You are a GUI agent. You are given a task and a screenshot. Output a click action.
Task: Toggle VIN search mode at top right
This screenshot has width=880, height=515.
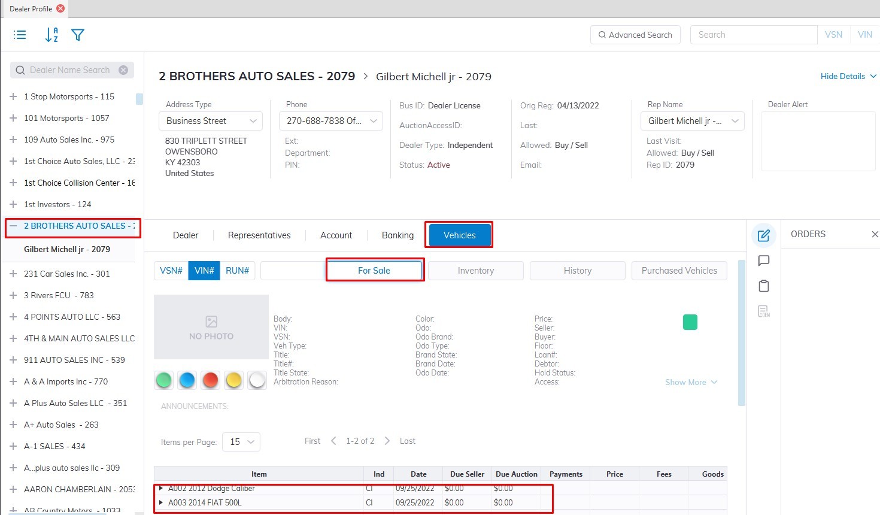coord(864,35)
